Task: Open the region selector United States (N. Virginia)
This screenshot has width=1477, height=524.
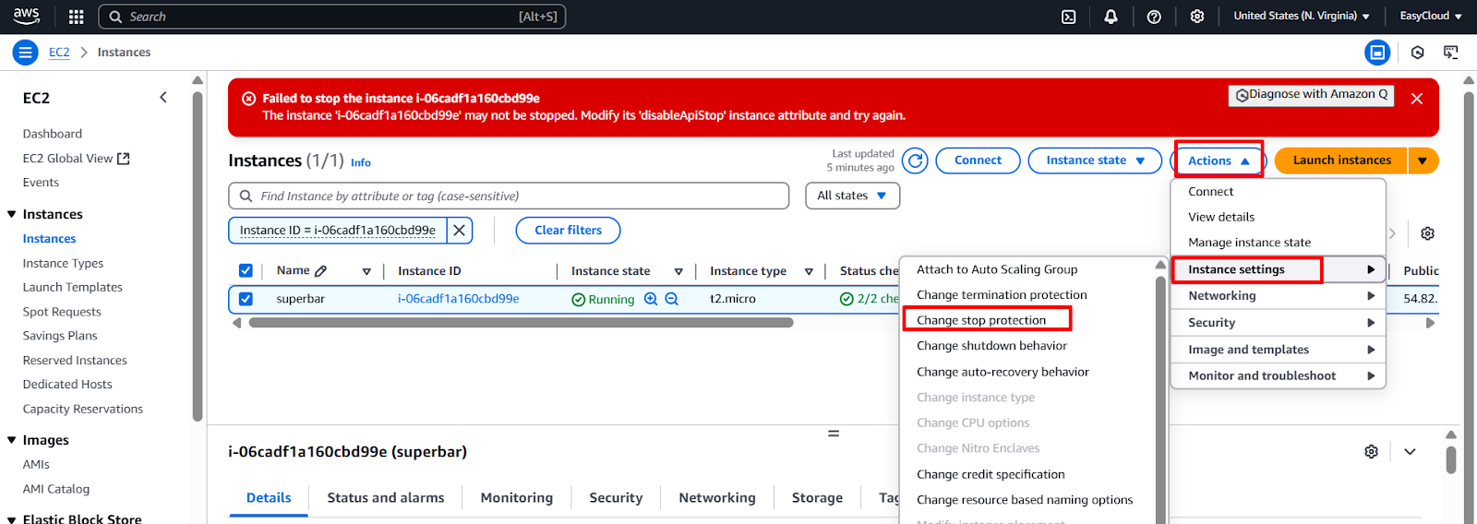Action: pyautogui.click(x=1302, y=17)
